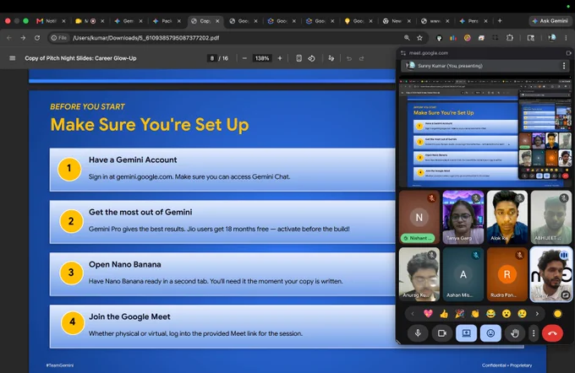Screen dimensions: 575x373
Task: Toggle the emoji reactions bar button
Action: 490,333
